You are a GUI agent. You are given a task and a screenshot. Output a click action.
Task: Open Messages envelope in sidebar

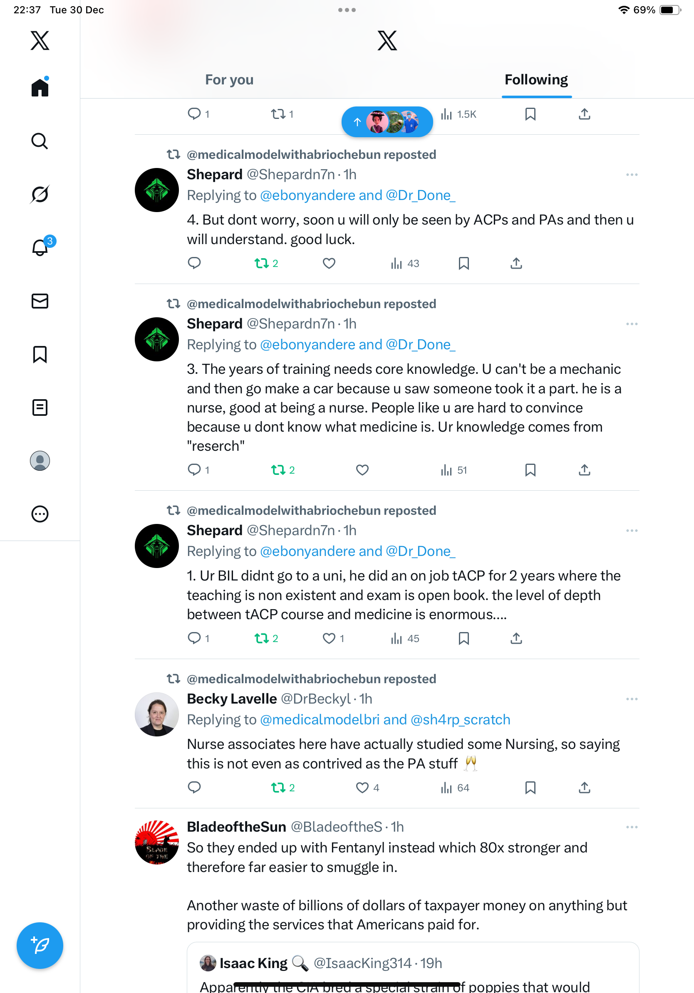(40, 301)
